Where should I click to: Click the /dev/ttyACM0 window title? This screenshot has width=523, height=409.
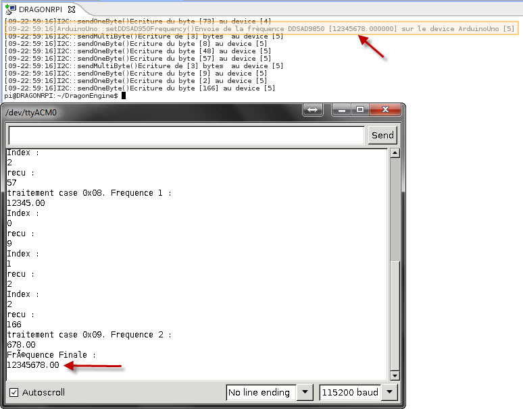pos(31,113)
